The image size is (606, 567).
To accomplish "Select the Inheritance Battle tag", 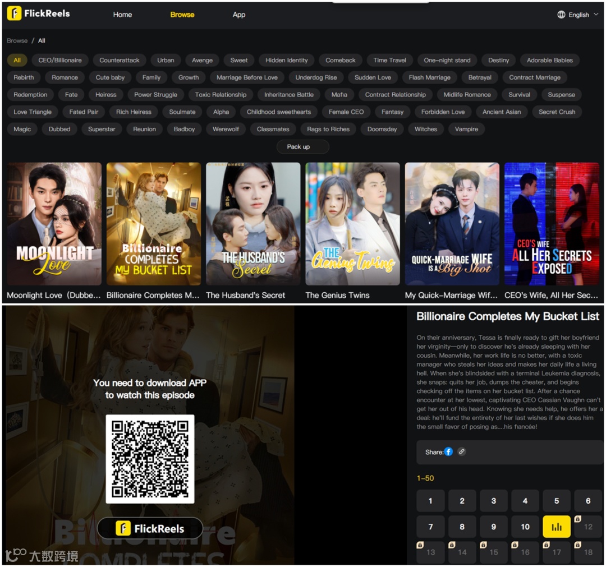I will click(x=289, y=95).
